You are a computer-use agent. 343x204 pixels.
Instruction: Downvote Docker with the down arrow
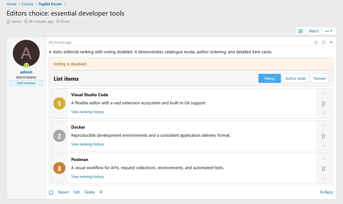324,145
